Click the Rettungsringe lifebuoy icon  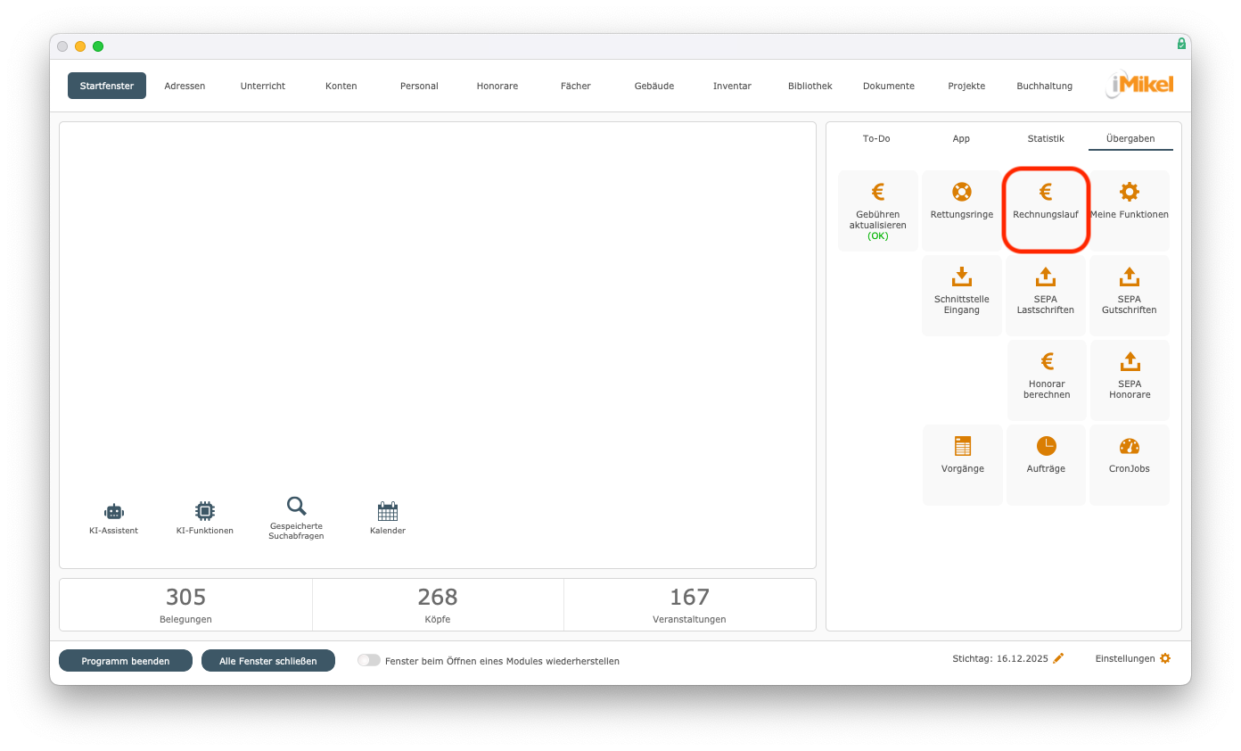pos(961,192)
